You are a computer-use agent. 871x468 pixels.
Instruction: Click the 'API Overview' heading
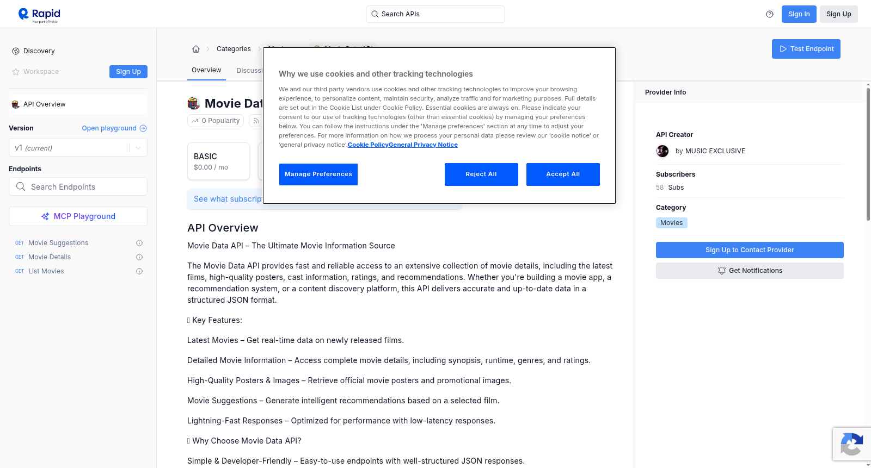click(x=223, y=228)
